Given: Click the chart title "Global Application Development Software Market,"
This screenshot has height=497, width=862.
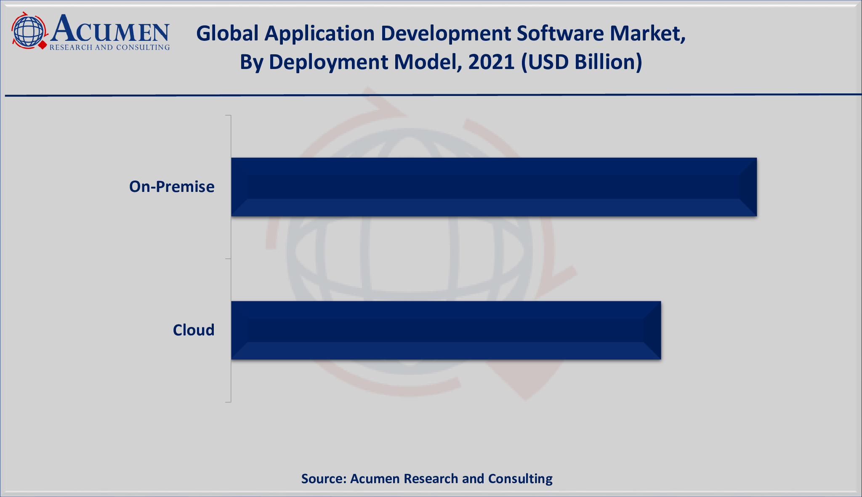Looking at the screenshot, I should coord(441,33).
